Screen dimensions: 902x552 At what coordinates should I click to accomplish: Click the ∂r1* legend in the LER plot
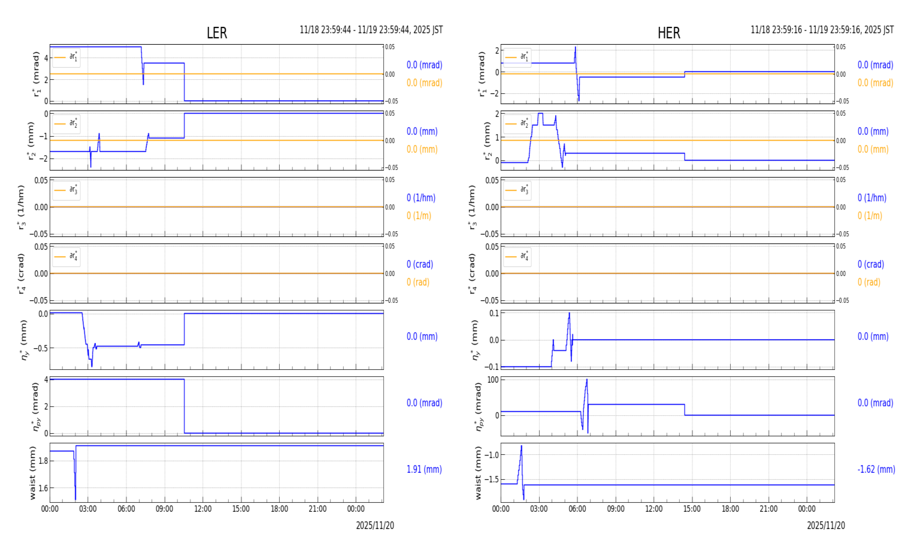coord(66,57)
